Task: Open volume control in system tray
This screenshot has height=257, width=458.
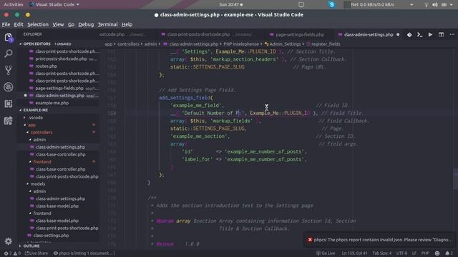Action: [x=435, y=5]
